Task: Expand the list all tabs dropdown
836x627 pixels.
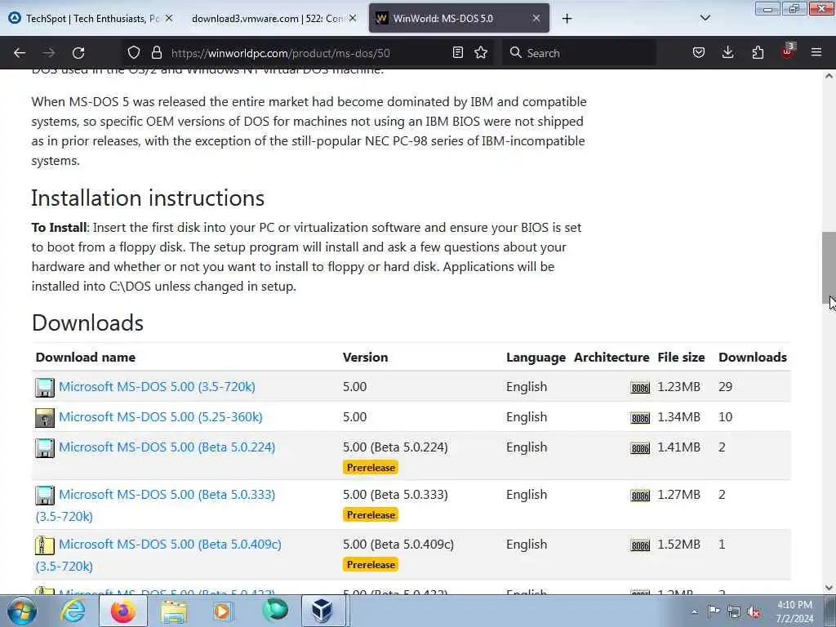Action: pyautogui.click(x=705, y=18)
